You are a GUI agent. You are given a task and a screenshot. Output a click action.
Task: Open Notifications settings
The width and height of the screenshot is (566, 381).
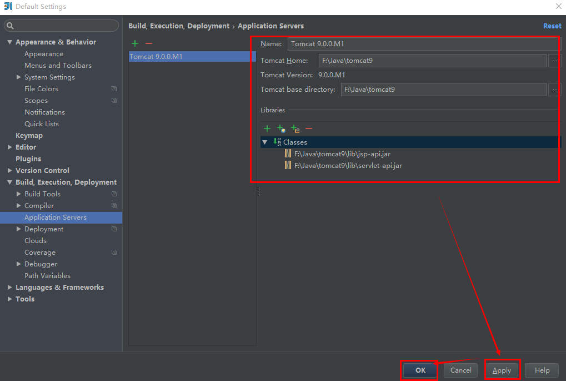44,112
